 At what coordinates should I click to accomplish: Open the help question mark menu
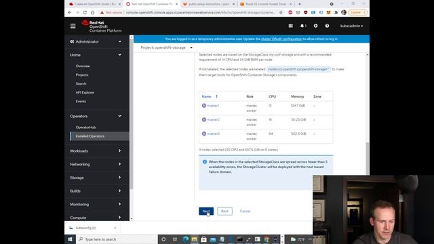327,26
